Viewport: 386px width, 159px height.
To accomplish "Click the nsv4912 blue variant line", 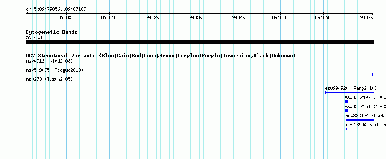I will [x=200, y=65].
